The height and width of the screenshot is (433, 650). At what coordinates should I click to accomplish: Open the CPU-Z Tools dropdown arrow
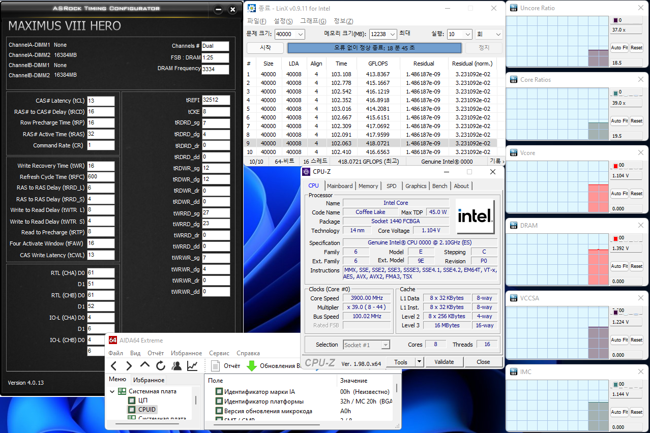[x=419, y=362]
